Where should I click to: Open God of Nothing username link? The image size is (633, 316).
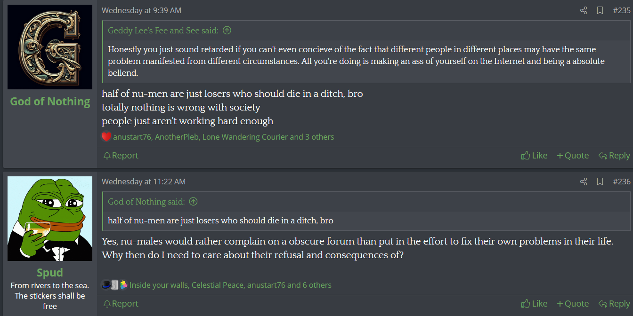[50, 102]
